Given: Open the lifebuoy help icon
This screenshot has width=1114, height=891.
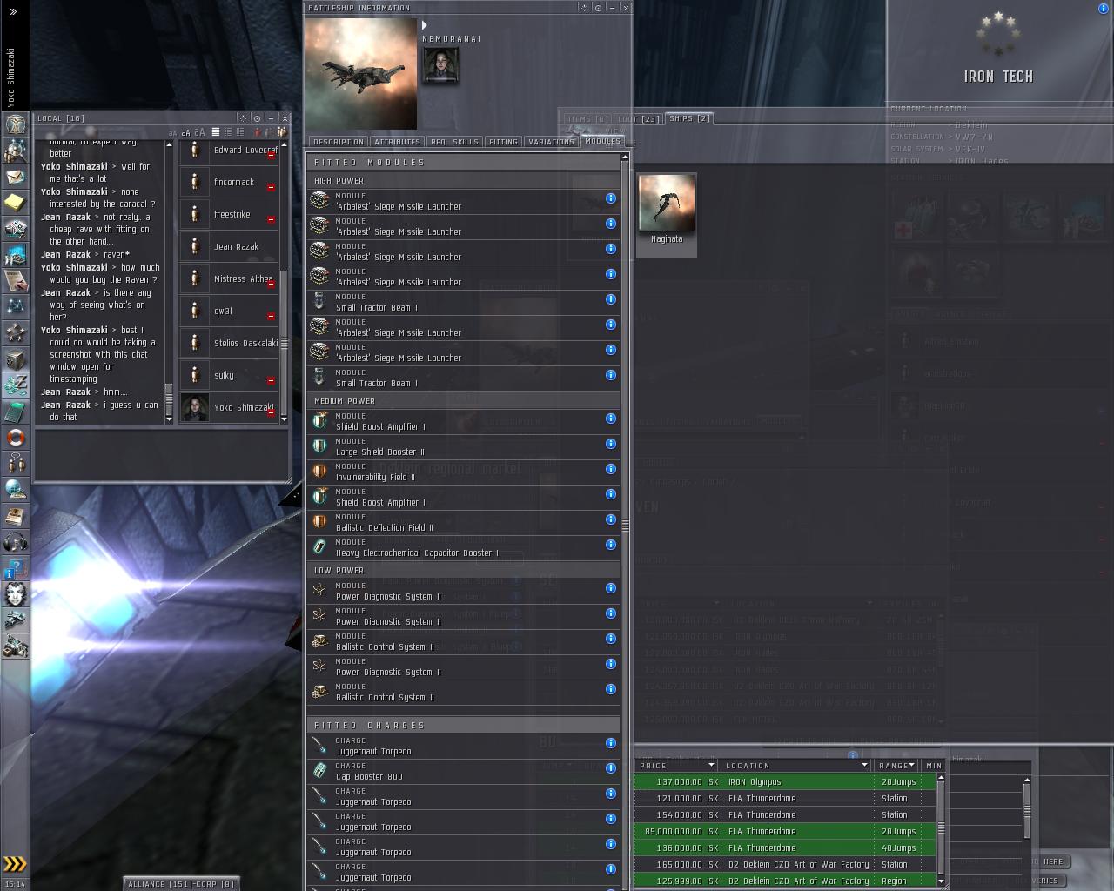Looking at the screenshot, I should coord(15,437).
